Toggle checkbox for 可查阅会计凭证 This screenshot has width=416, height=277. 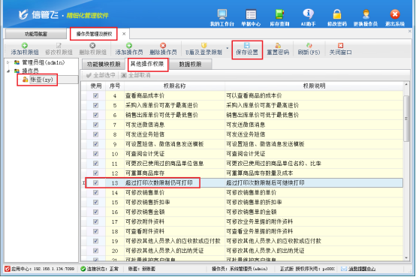pyautogui.click(x=96, y=154)
